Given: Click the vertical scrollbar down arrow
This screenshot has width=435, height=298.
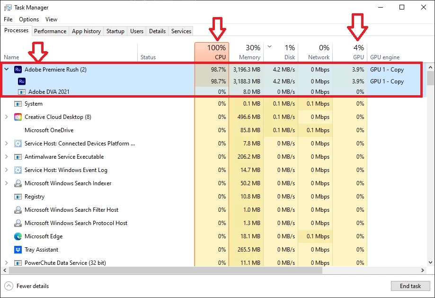Looking at the screenshot, I should pos(430,262).
